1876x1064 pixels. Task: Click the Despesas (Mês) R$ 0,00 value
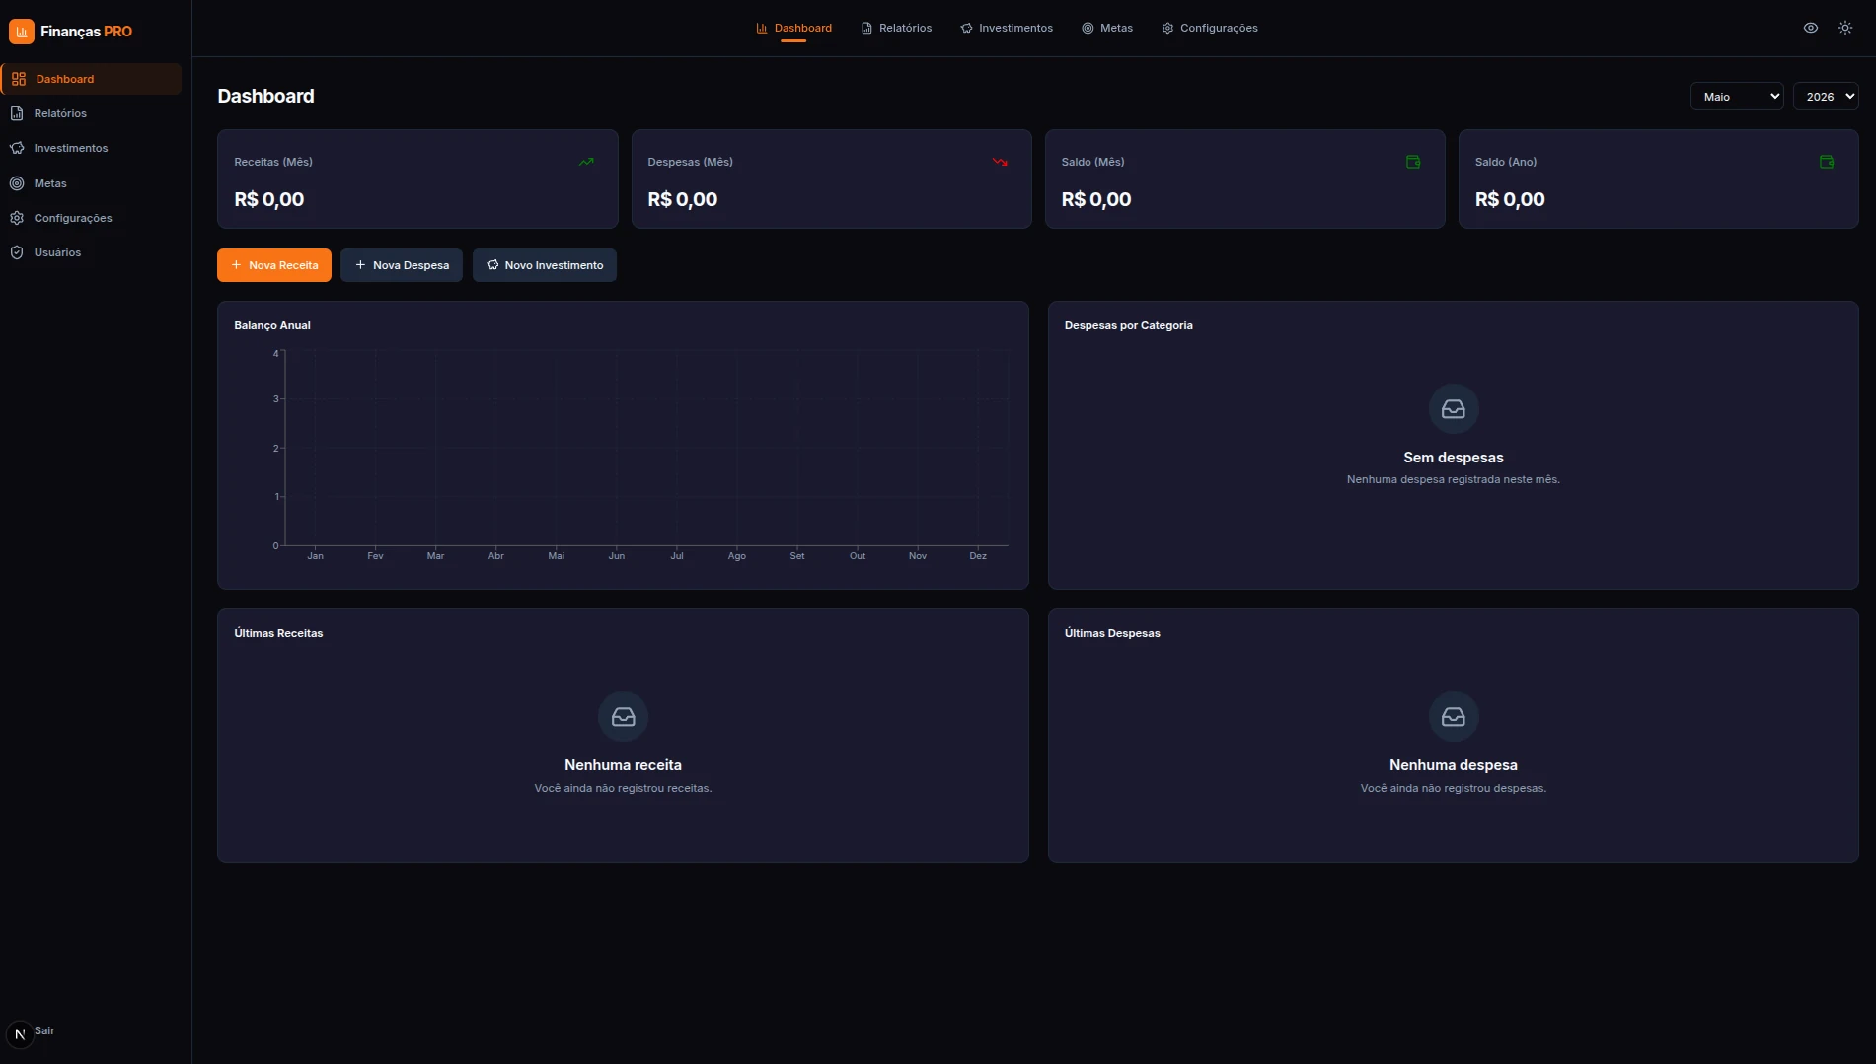coord(683,199)
